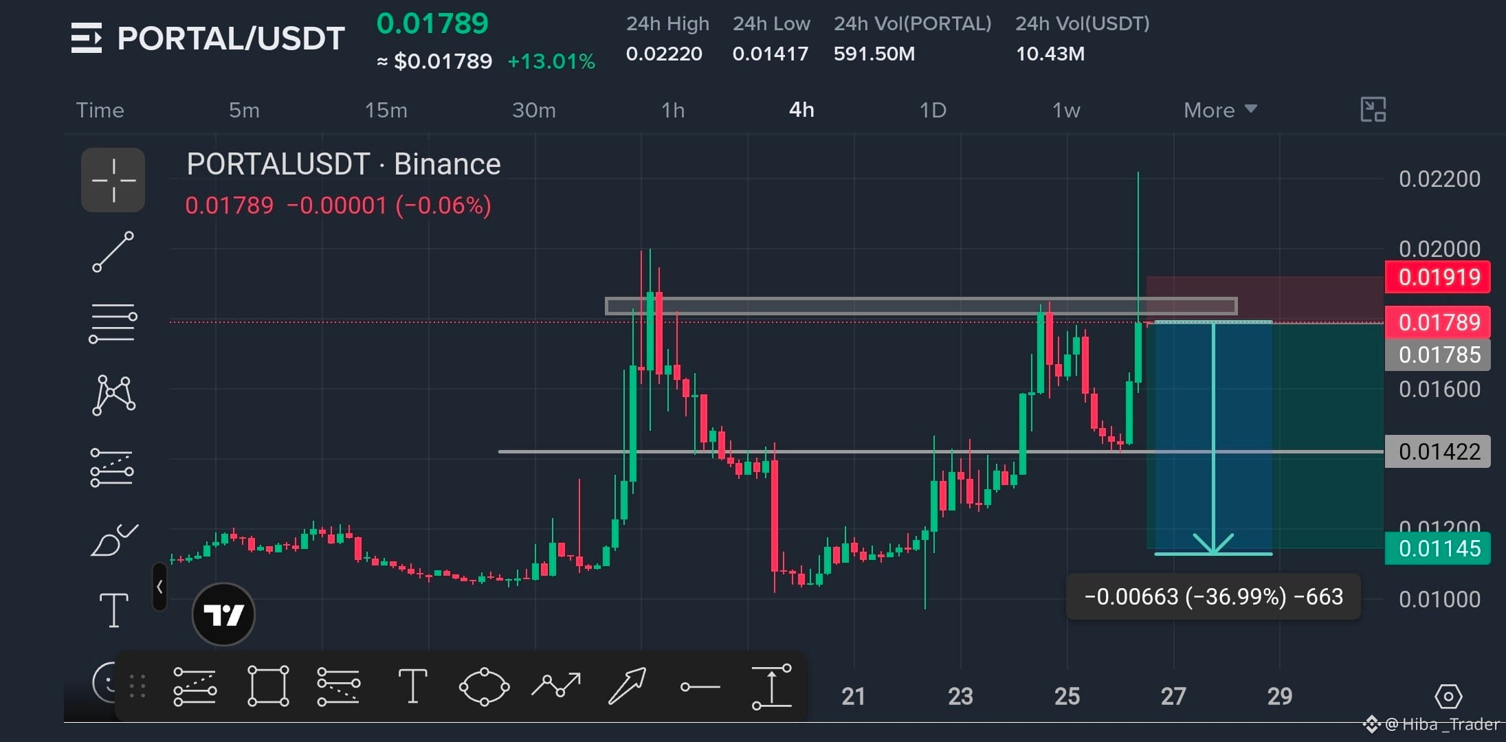Switch to the 5m timeframe
The image size is (1506, 742).
pos(244,110)
